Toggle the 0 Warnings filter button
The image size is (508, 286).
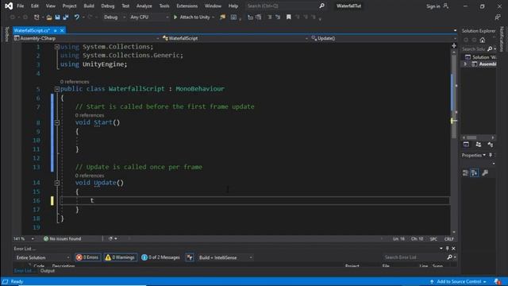[x=120, y=257]
